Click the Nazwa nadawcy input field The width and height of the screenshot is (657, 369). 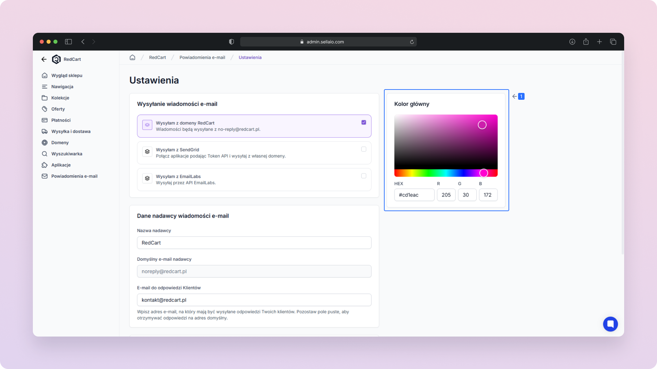(254, 243)
